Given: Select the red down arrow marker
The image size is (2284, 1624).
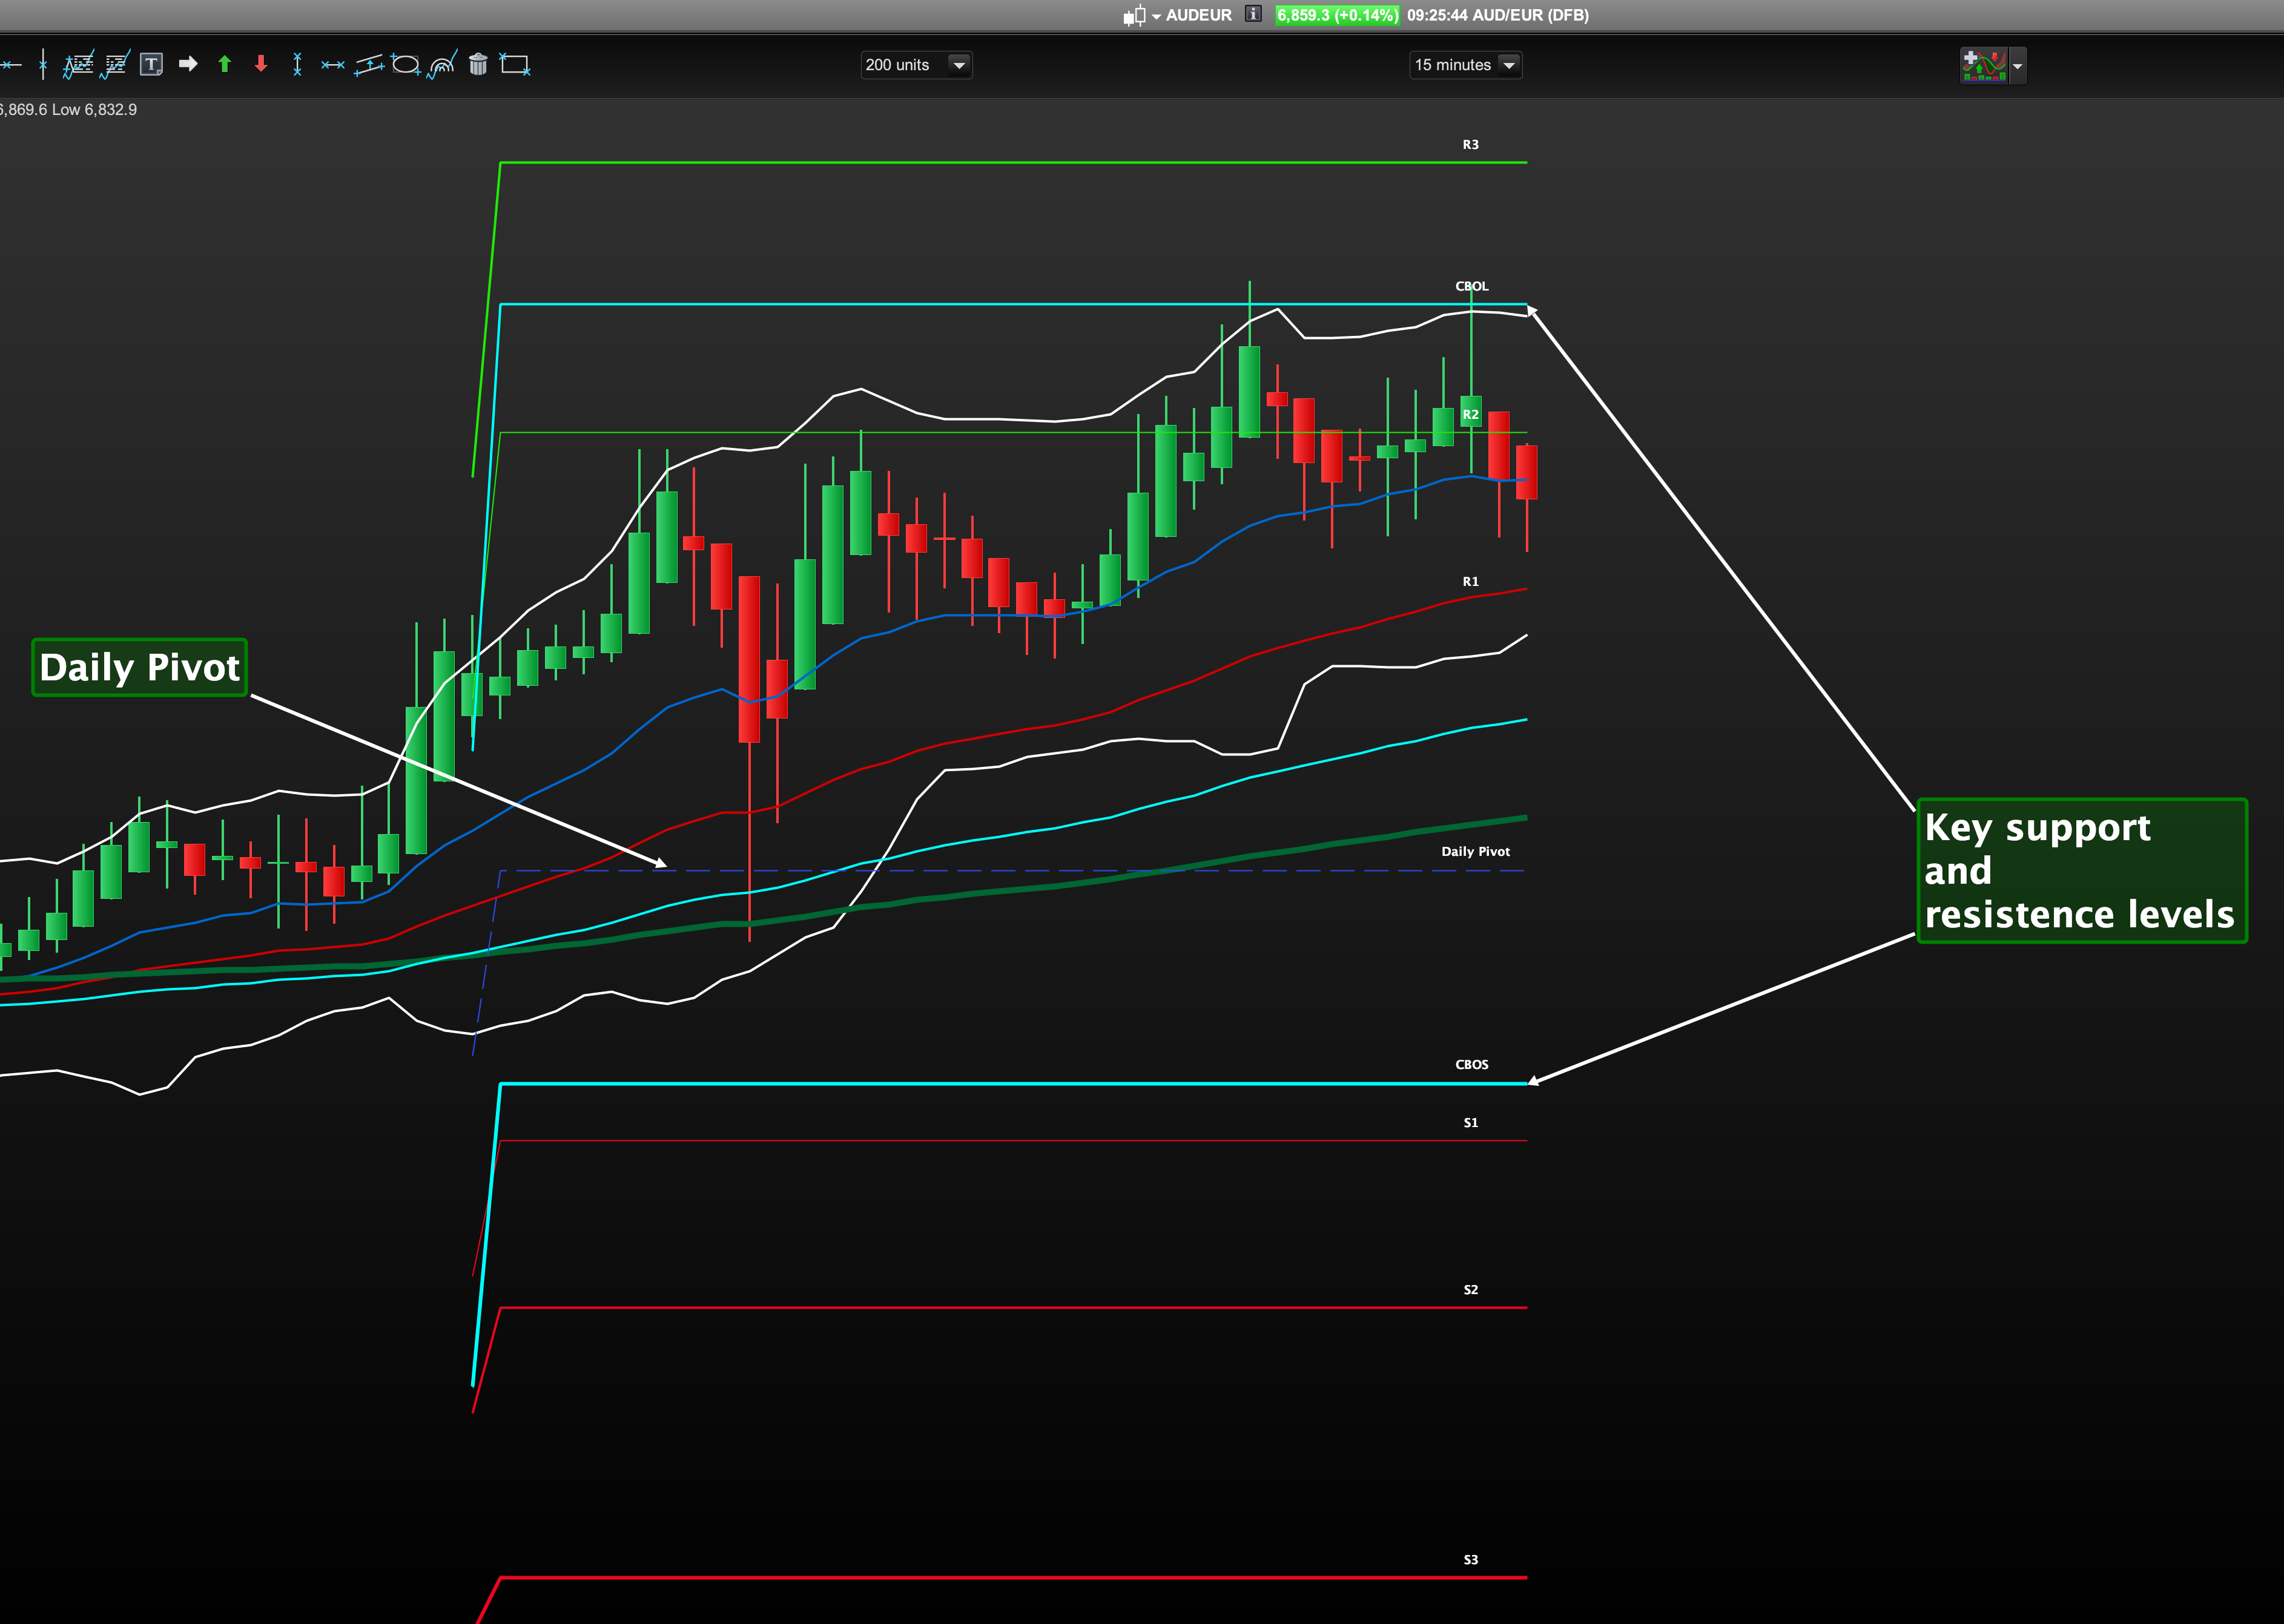Looking at the screenshot, I should click(261, 64).
